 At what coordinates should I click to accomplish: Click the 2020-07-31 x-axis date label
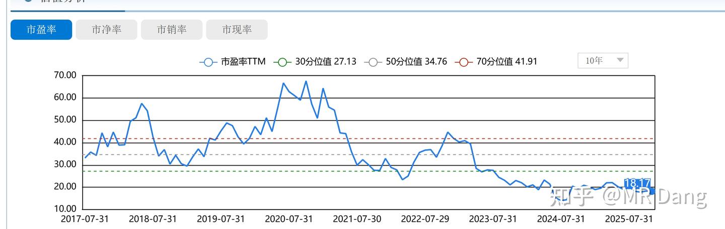[288, 219]
